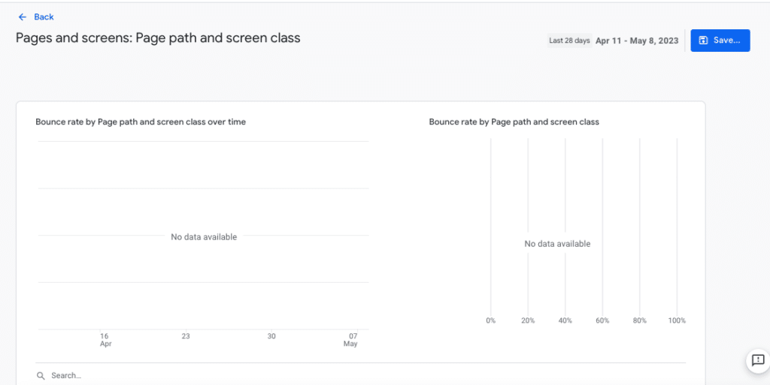Click the Last 28 days chip
770x385 pixels.
(569, 41)
